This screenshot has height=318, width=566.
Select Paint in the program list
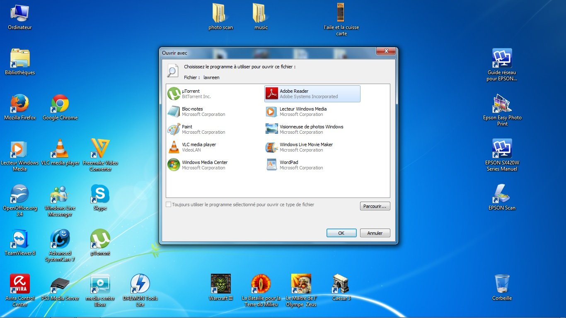pyautogui.click(x=215, y=129)
